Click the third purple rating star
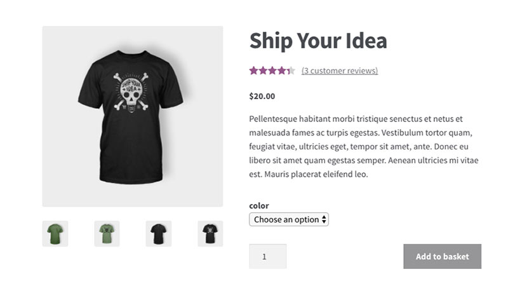The height and width of the screenshot is (286, 508). (x=272, y=71)
